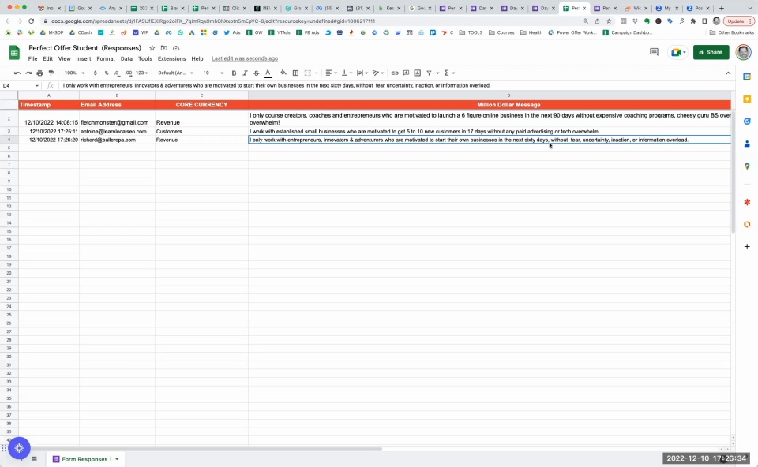This screenshot has height=467, width=758.
Task: Open the Google Keep side panel
Action: [747, 99]
